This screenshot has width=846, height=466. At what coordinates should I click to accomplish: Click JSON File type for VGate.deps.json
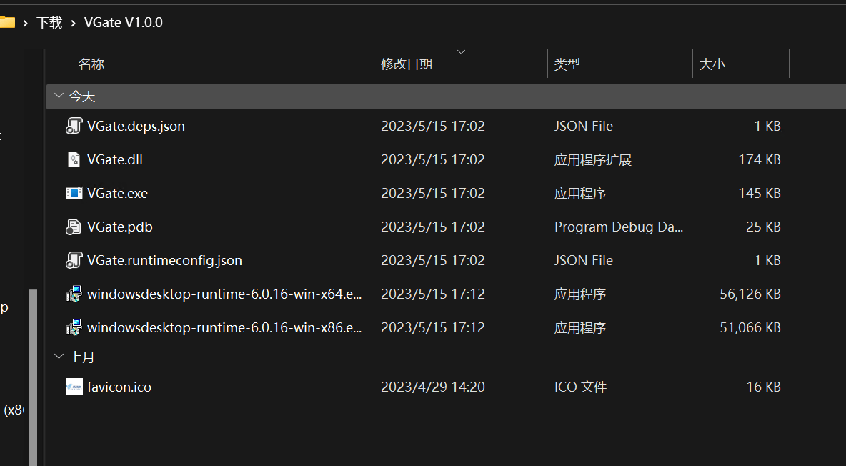tap(584, 126)
